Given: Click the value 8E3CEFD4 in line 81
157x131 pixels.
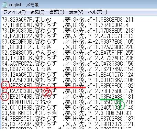Looking at the screenshot, I should (x=21, y=47).
